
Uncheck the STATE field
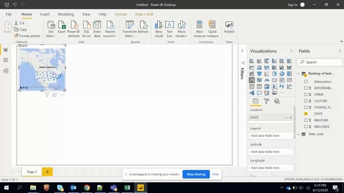(306, 114)
